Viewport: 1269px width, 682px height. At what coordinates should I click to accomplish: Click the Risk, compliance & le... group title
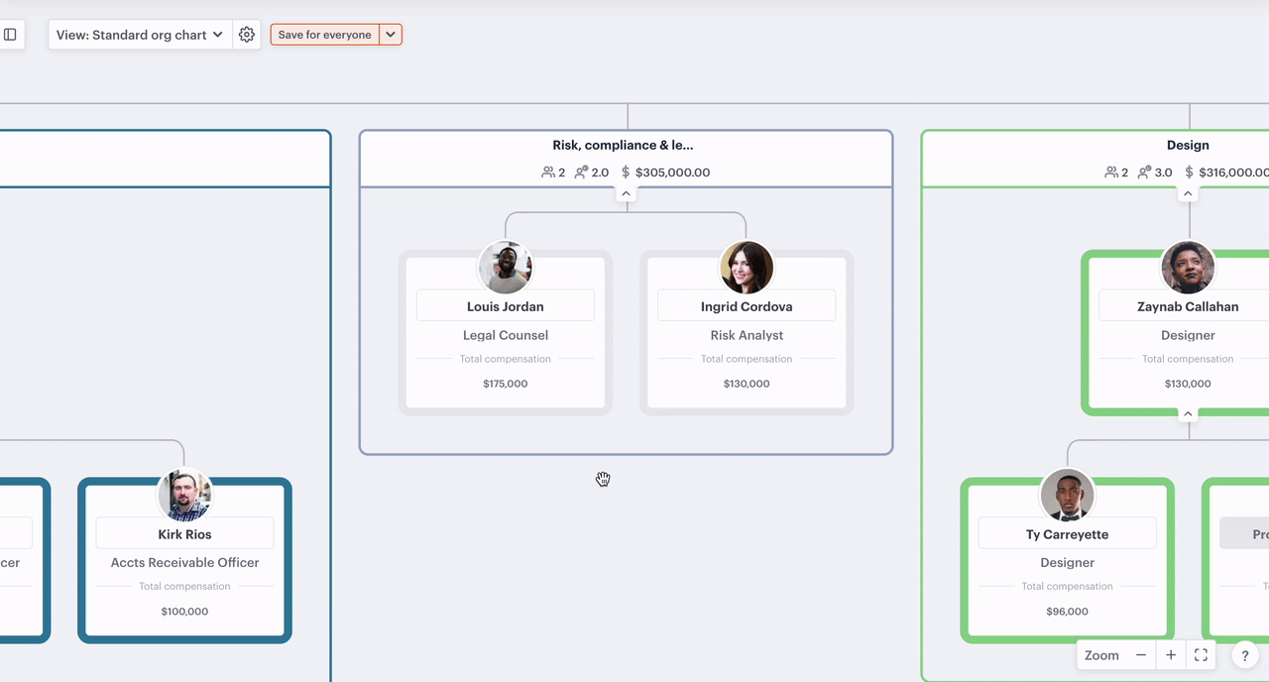[623, 146]
